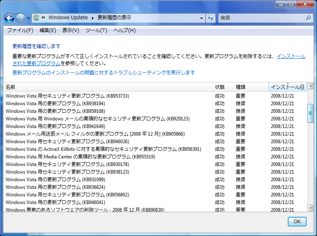The height and width of the screenshot is (236, 317).
Task: Open the ヘルプ(H) menu
Action: 124,30
